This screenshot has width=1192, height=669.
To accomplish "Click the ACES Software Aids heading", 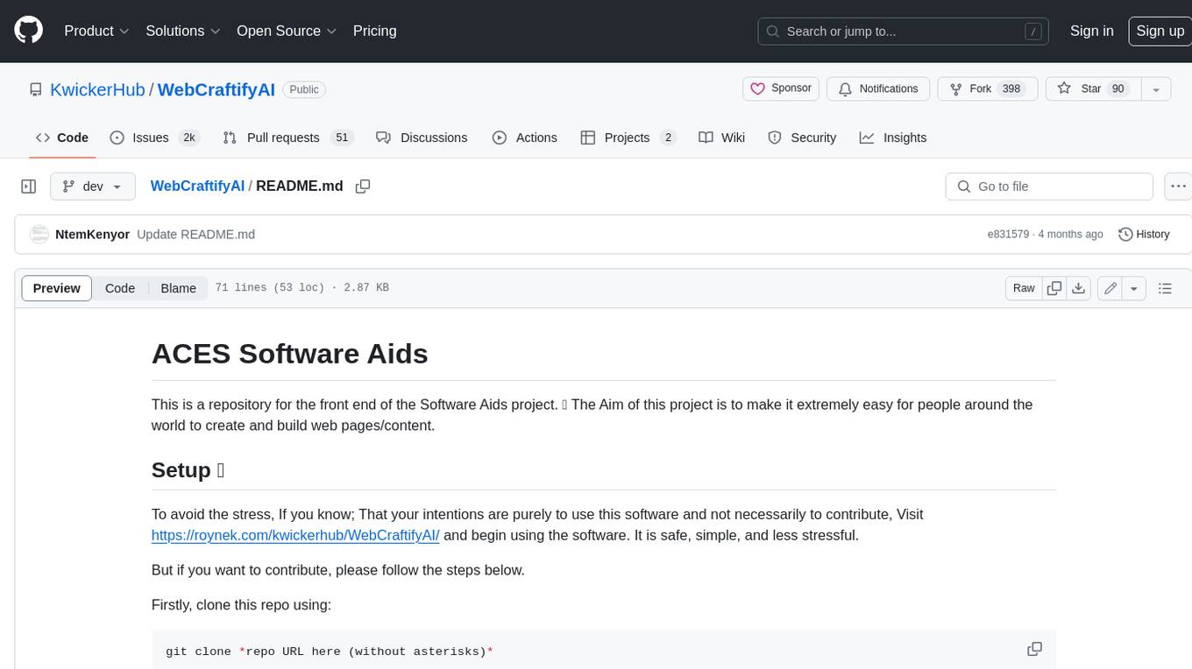I will (x=290, y=354).
